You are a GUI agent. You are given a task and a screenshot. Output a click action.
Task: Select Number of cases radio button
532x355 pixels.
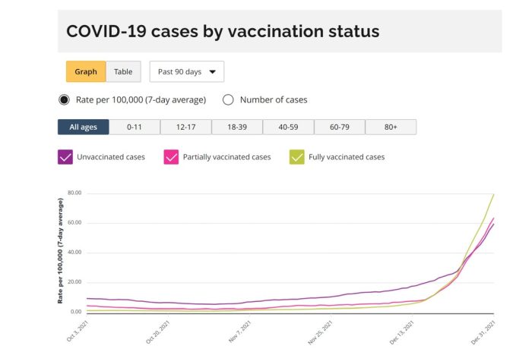click(228, 99)
